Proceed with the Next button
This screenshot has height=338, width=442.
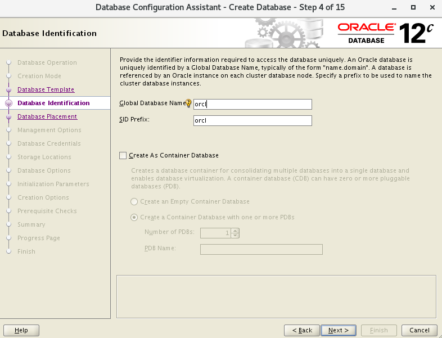coord(339,330)
